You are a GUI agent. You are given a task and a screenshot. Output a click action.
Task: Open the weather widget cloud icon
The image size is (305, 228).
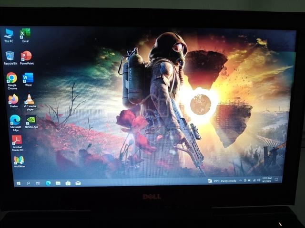pyautogui.click(x=210, y=180)
